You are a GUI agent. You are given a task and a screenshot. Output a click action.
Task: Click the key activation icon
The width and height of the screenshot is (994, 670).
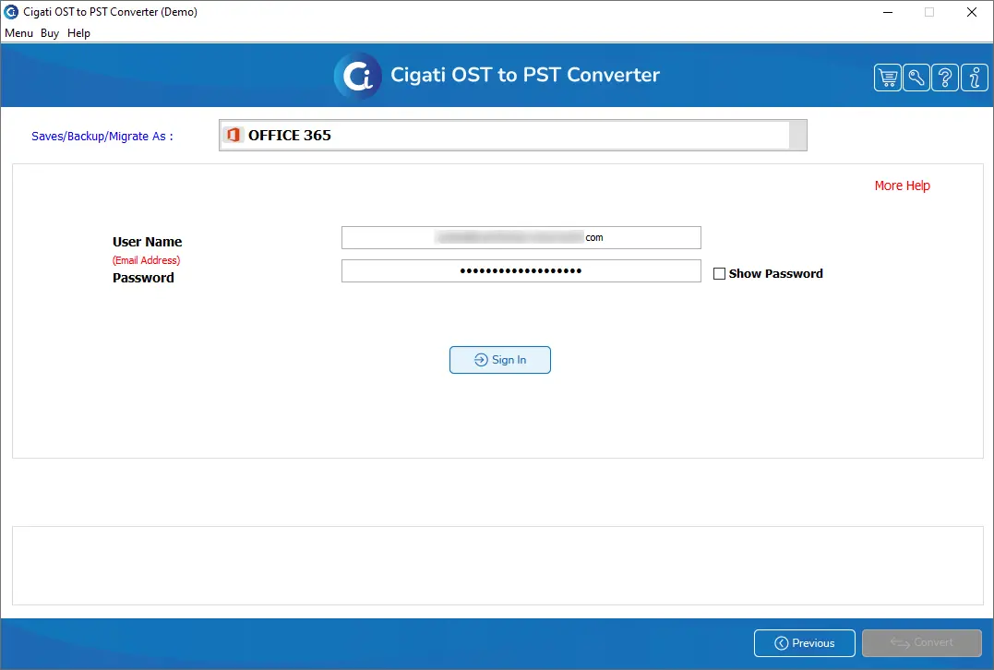pos(916,78)
